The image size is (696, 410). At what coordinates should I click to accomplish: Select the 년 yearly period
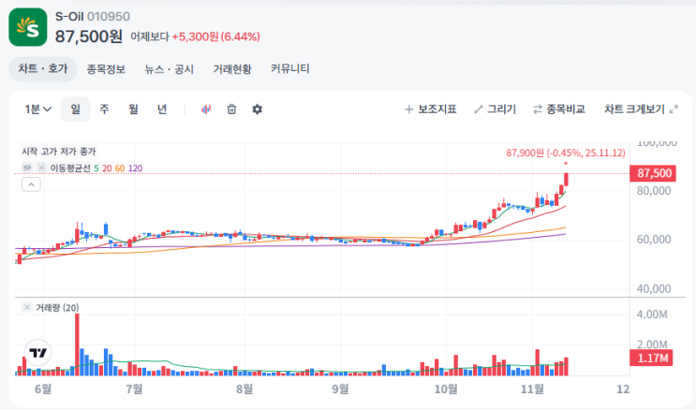162,110
